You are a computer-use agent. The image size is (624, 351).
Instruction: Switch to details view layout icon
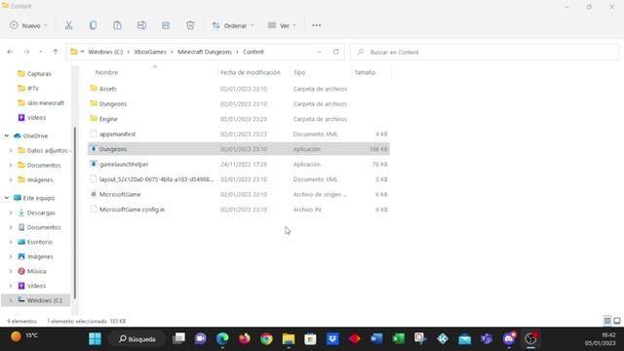(x=607, y=321)
